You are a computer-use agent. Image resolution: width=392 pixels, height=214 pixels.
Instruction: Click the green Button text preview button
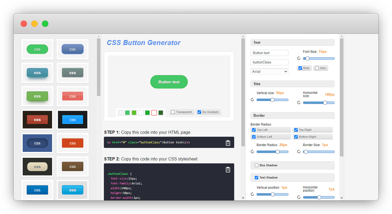click(169, 82)
